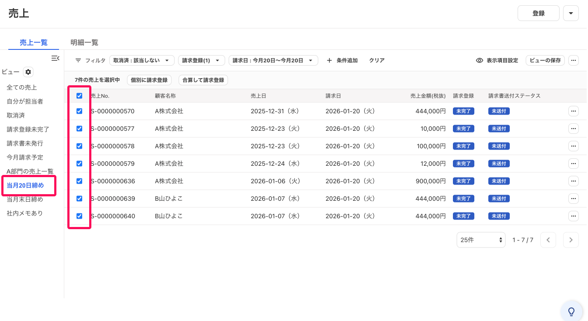
Task: Click B山ひよこ in row S-0000000639
Action: click(169, 199)
